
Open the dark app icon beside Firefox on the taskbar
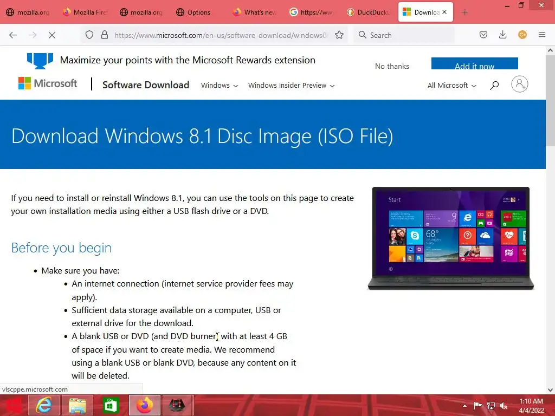[177, 405]
